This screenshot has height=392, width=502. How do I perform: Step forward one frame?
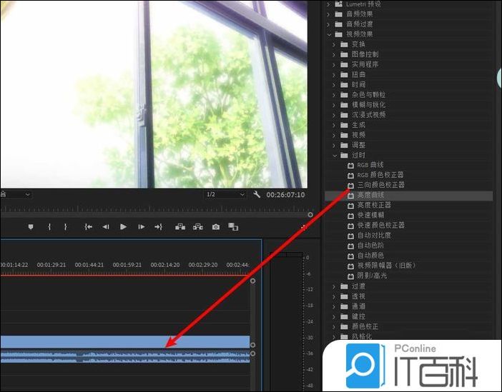[141, 226]
